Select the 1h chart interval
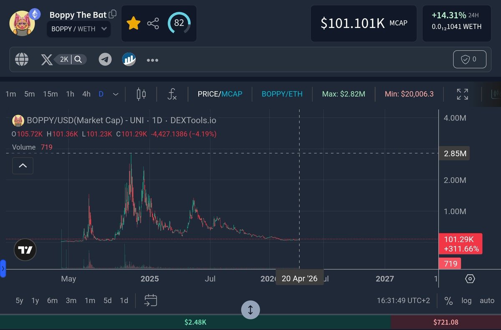Viewport: 501px width, 330px height. click(x=70, y=94)
